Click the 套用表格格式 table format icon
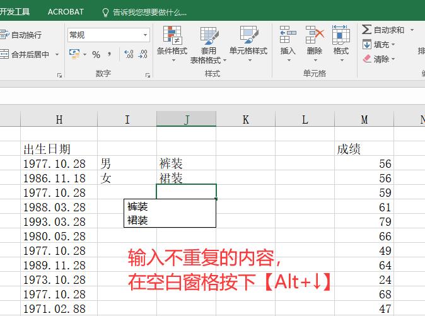This screenshot has height=316, width=425. 209,37
